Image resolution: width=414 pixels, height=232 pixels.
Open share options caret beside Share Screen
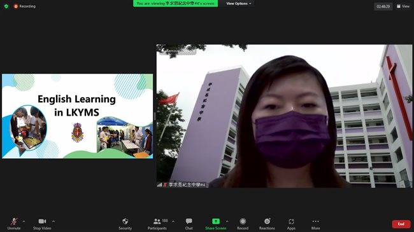click(227, 221)
